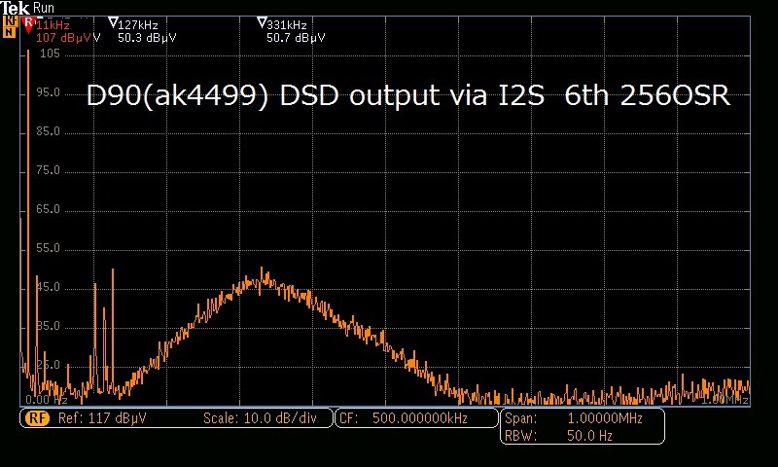
Task: Select the red reference marker R triangle
Action: [x=29, y=24]
